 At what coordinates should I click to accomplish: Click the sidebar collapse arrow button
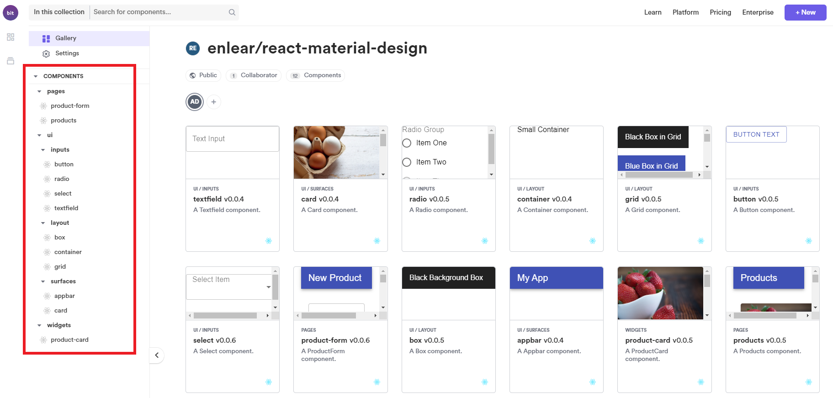click(157, 355)
